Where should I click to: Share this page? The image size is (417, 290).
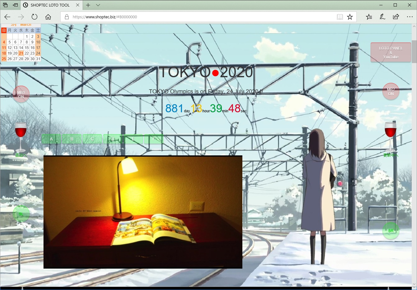click(x=396, y=17)
